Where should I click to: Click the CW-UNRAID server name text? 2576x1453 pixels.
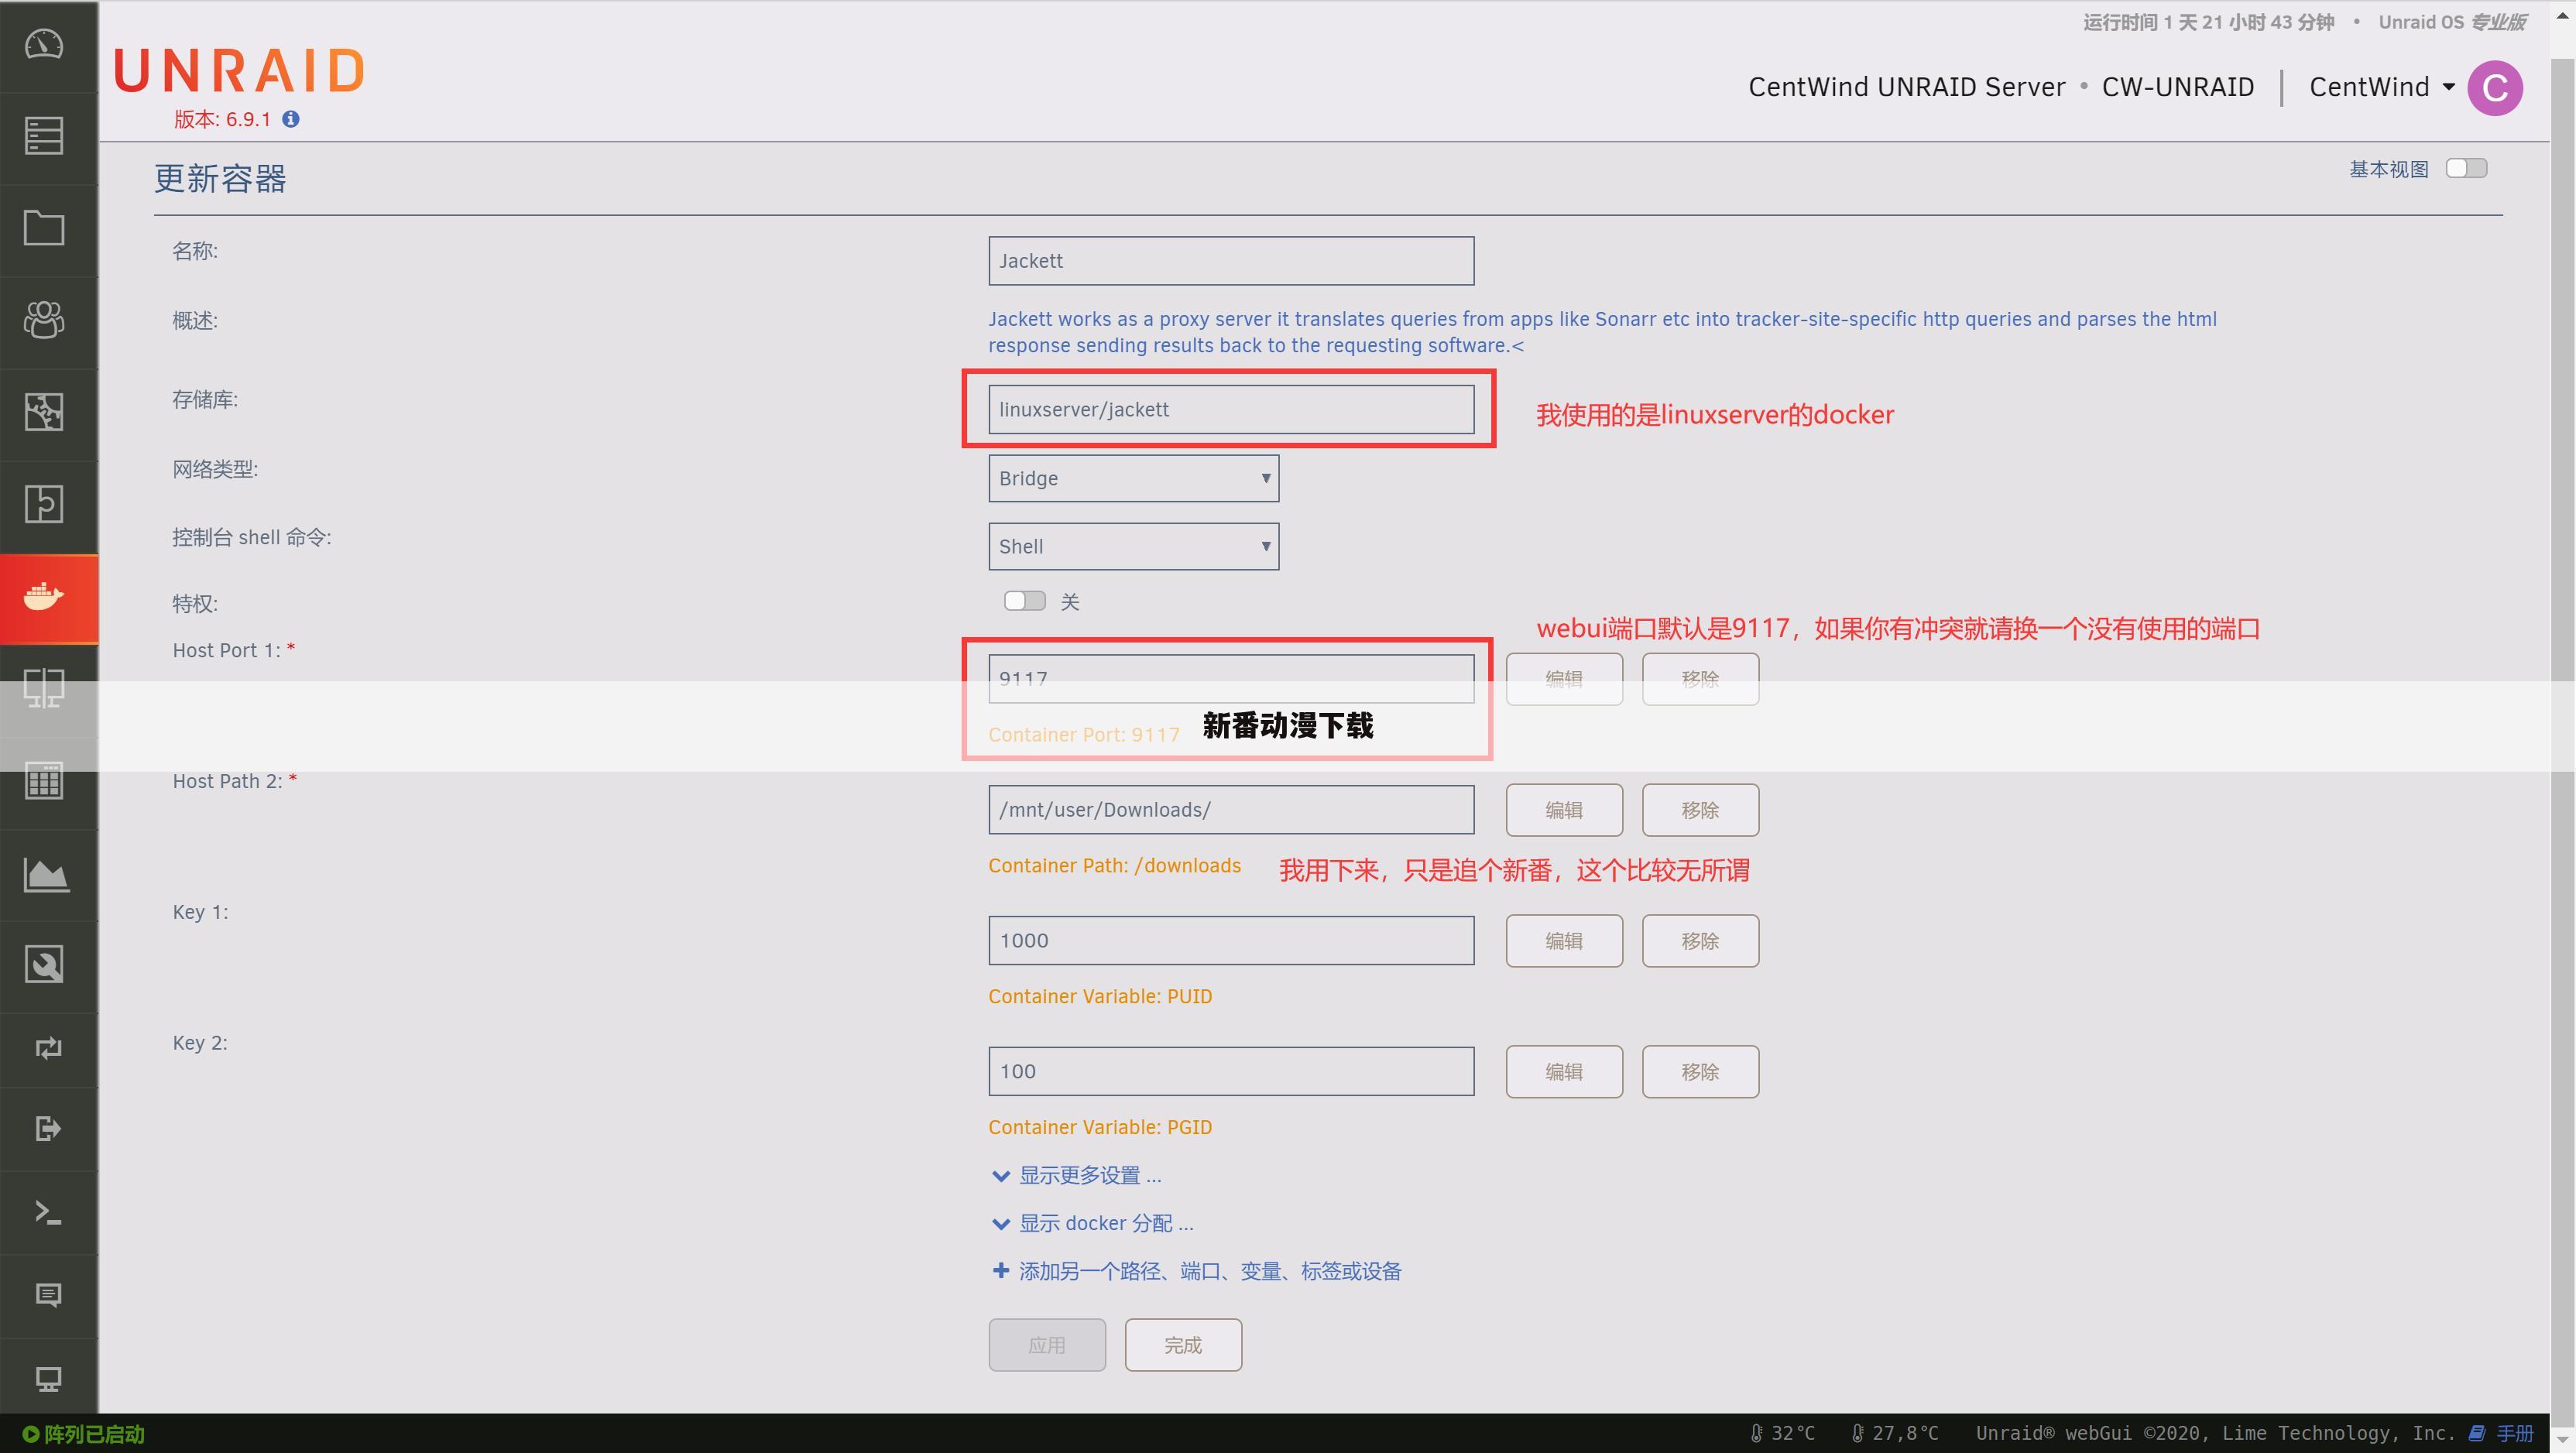pyautogui.click(x=2178, y=87)
